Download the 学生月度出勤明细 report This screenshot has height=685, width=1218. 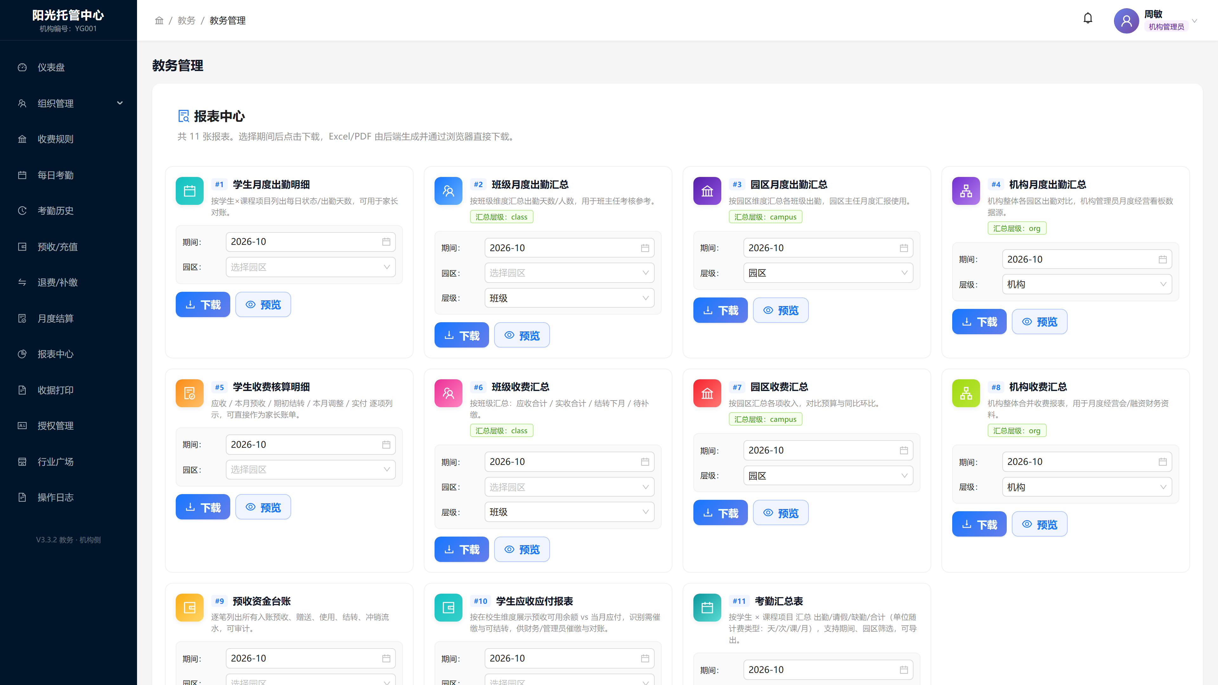point(203,304)
